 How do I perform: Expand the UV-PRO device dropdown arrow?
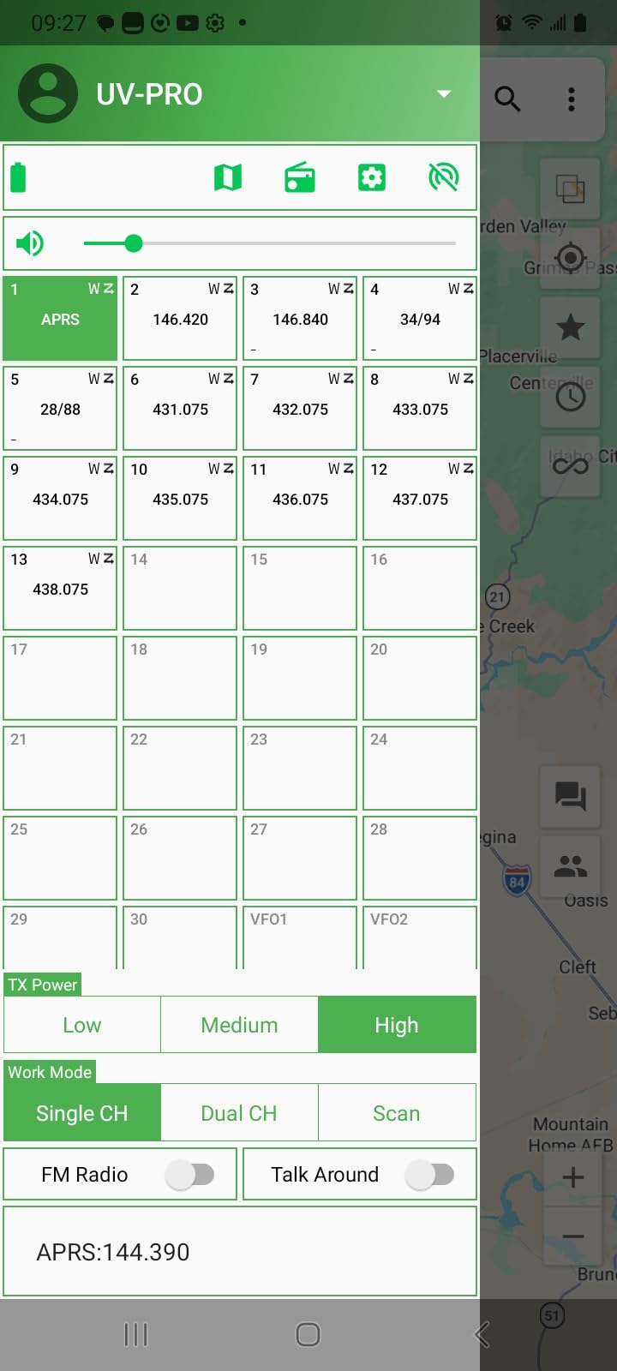point(444,93)
